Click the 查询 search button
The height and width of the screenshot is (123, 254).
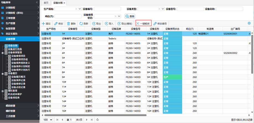130,16
